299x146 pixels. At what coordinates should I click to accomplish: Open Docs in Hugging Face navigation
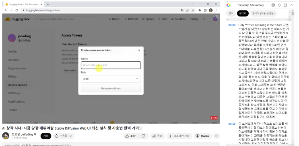point(163,19)
